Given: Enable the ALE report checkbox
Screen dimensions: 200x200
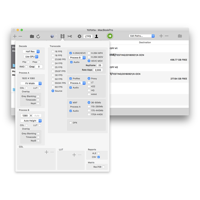Looking at the screenshot, I should point(98,153).
